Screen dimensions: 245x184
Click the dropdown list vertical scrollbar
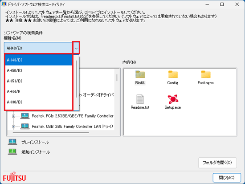tap(76, 79)
